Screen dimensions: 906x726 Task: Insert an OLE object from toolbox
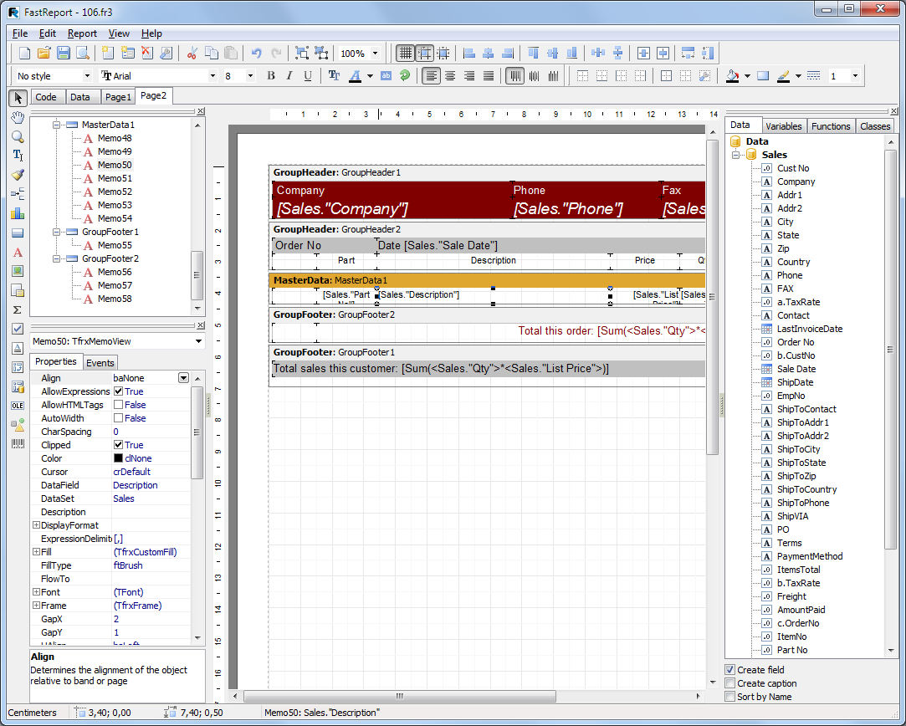[18, 406]
